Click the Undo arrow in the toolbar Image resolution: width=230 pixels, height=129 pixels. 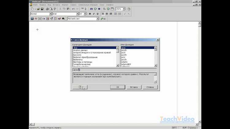pos(73,9)
